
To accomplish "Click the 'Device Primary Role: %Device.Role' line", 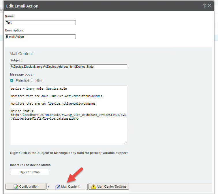I will pyautogui.click(x=39, y=89).
